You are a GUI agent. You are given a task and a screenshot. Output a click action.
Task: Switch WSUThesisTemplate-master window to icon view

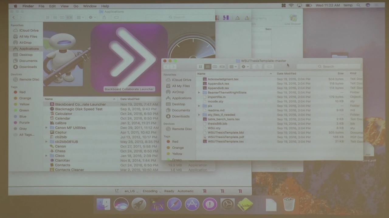200,67
